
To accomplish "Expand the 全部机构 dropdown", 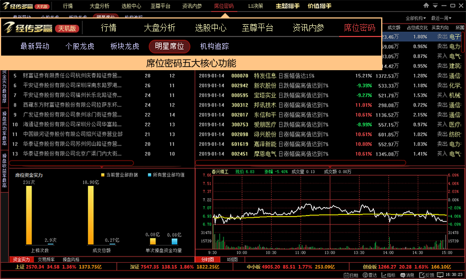I will click(x=416, y=18).
